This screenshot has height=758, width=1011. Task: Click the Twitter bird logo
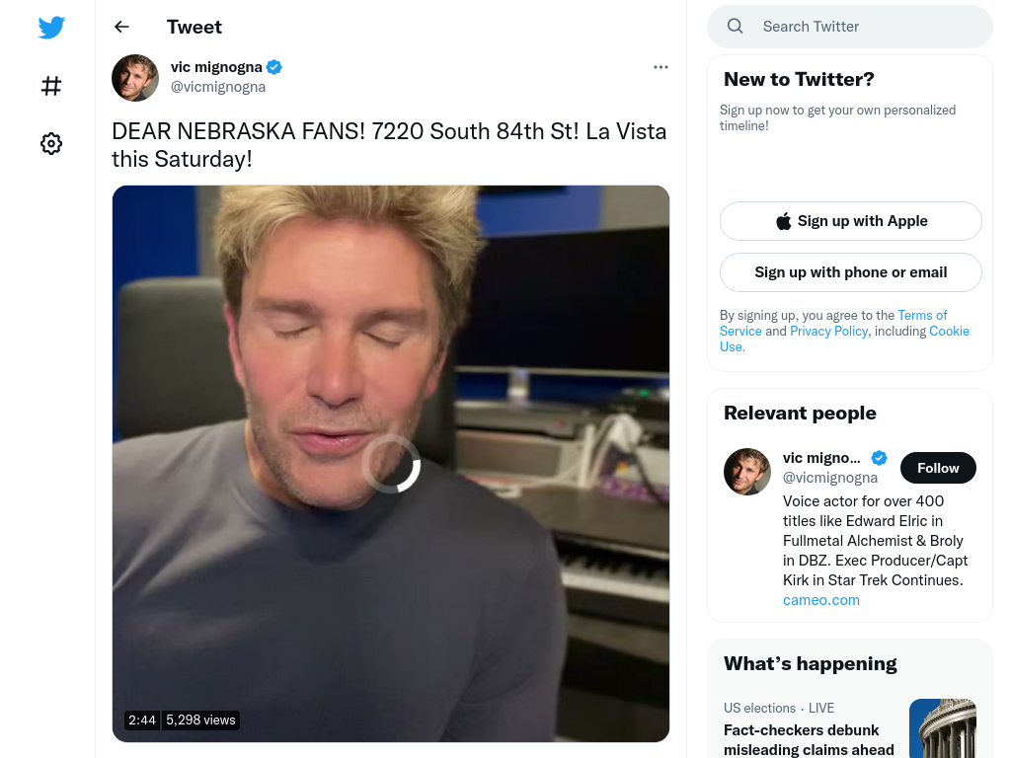click(51, 27)
